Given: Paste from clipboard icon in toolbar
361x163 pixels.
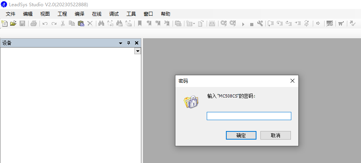Looking at the screenshot, I should point(81,23).
